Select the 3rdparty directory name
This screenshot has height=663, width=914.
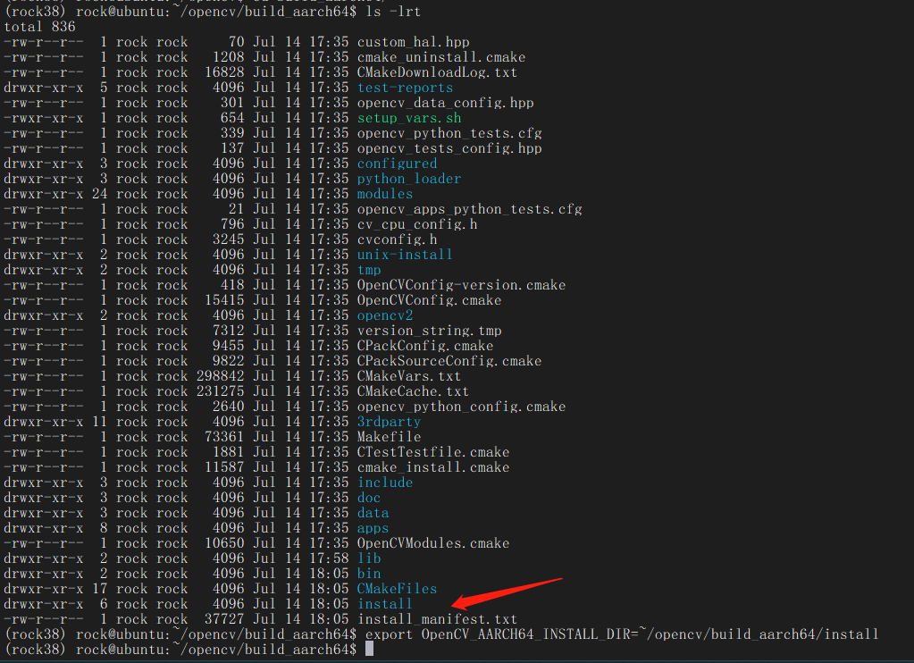click(389, 421)
